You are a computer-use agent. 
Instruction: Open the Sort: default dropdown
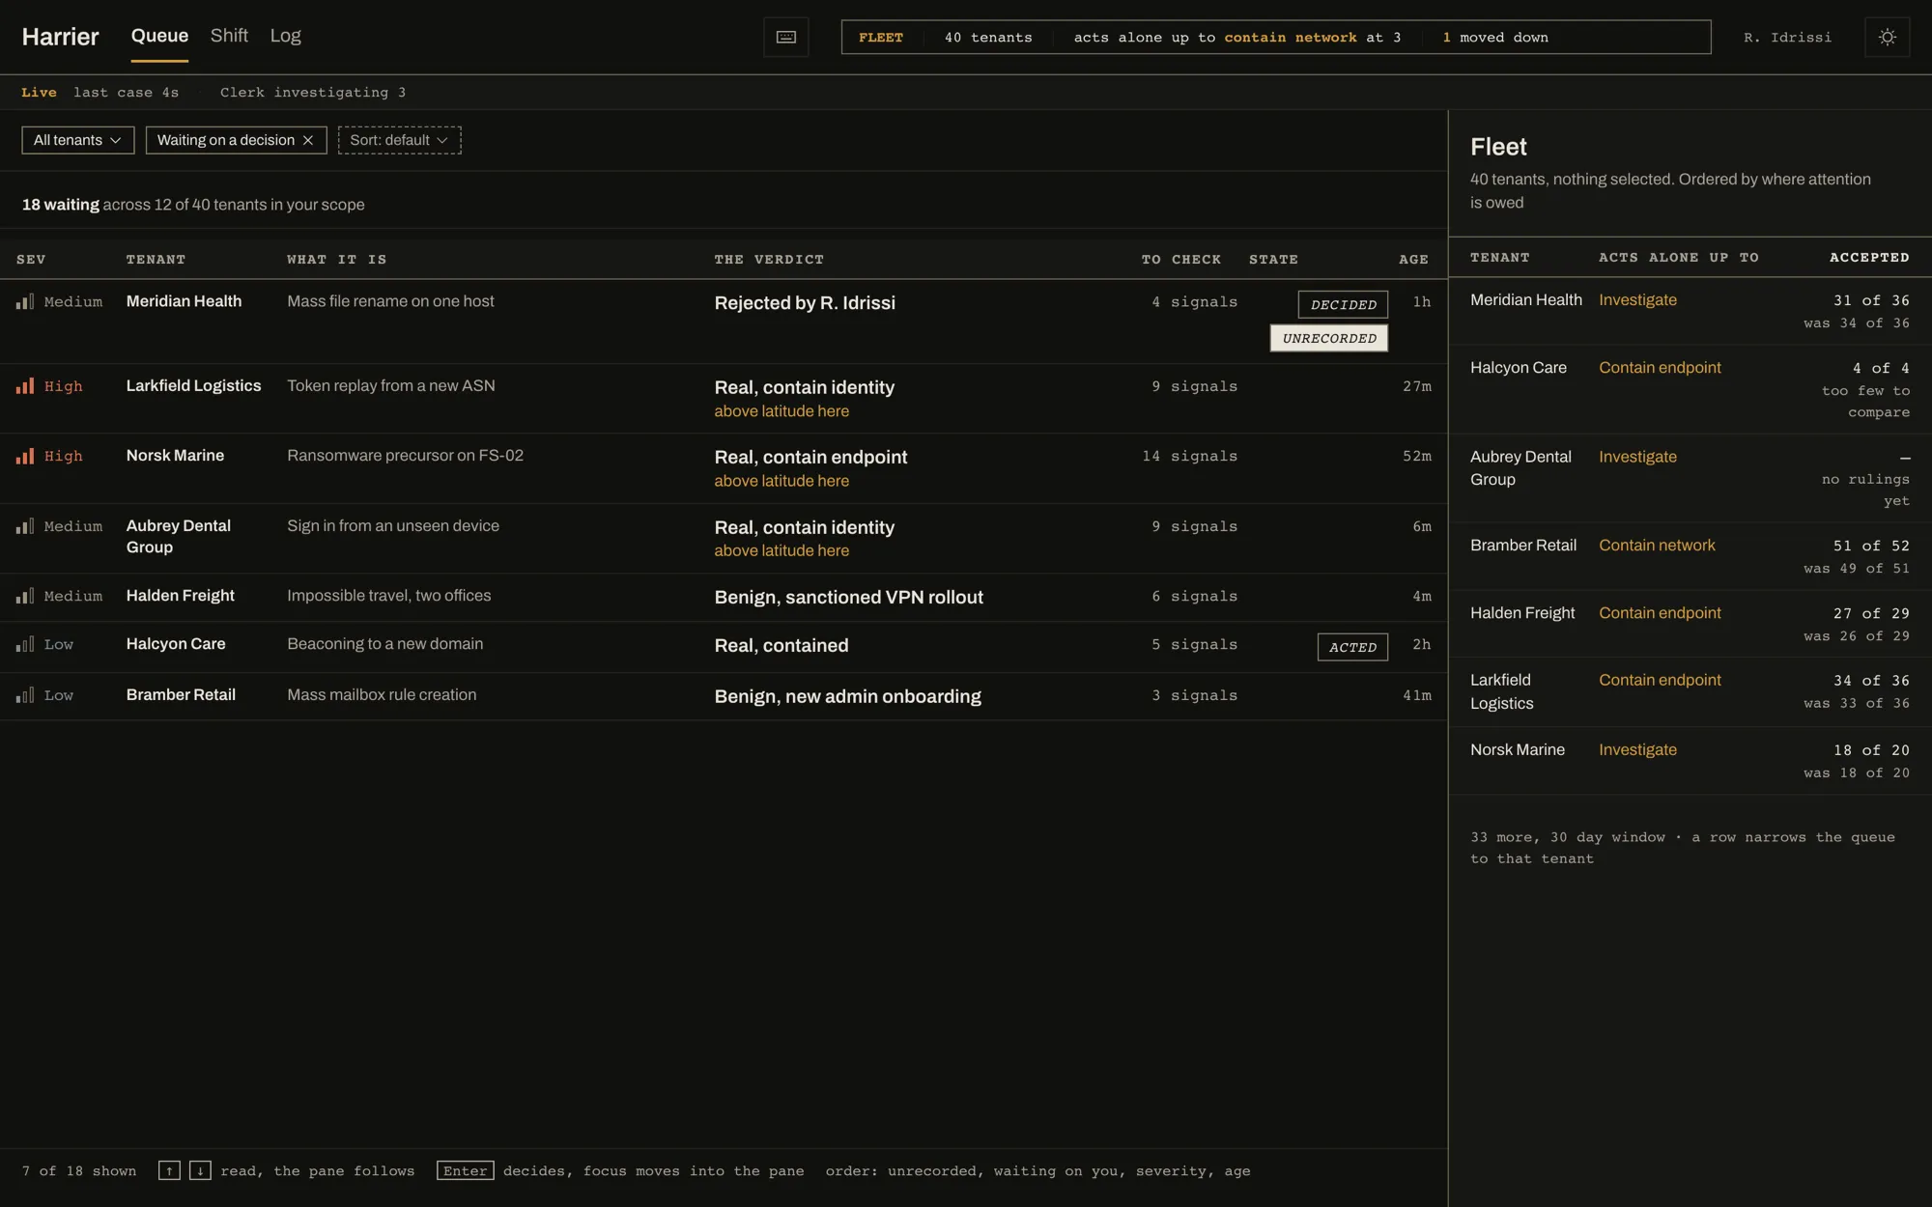click(x=400, y=140)
